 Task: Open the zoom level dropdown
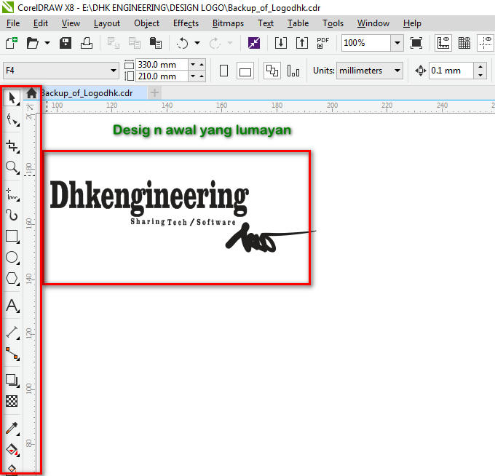[397, 43]
